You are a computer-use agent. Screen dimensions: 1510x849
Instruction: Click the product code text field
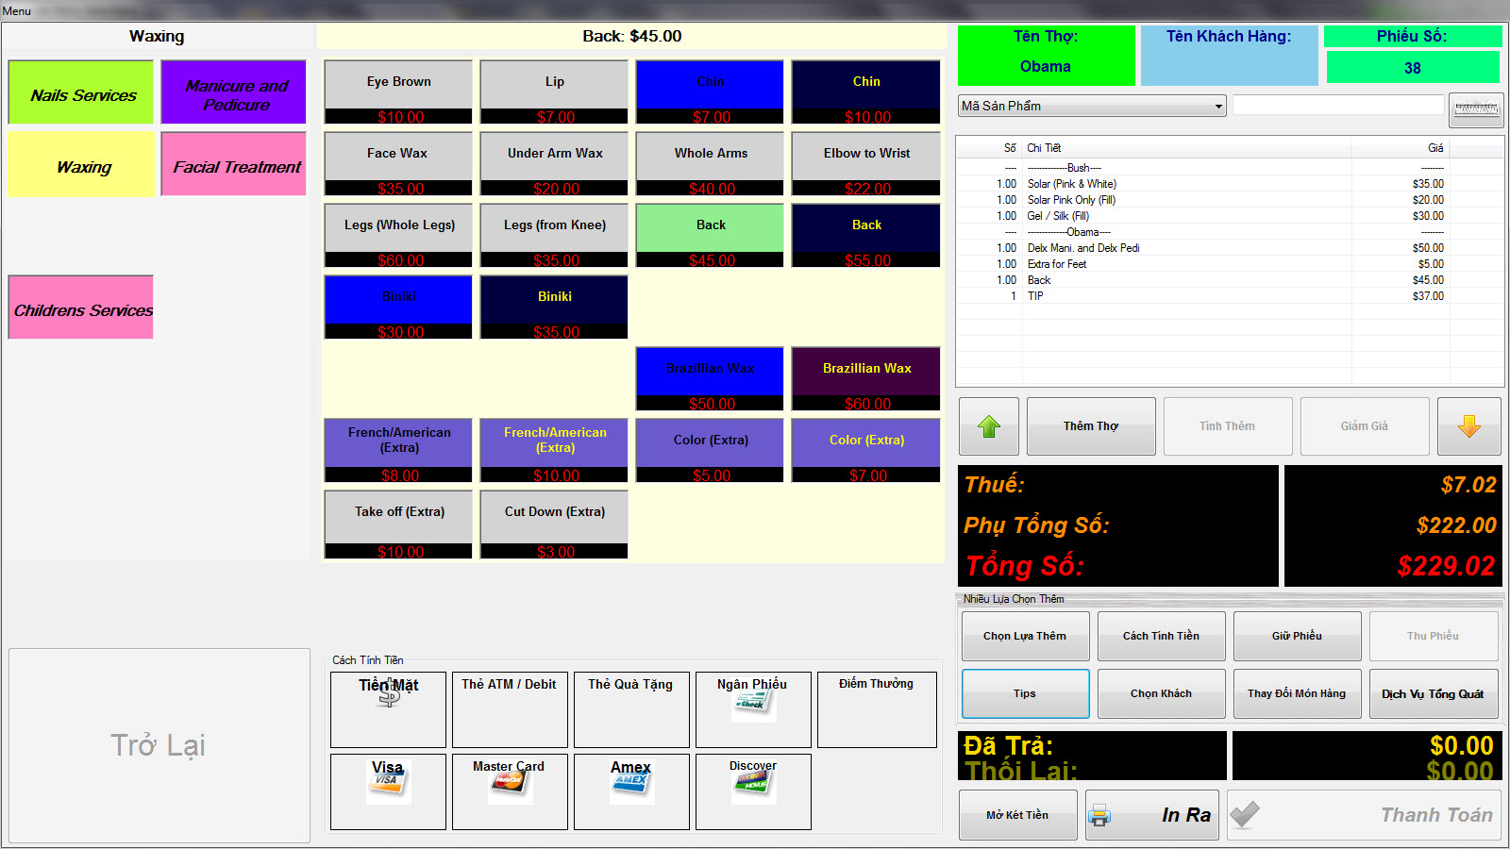[1337, 106]
